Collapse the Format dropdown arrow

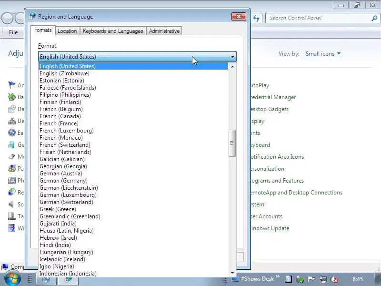232,57
